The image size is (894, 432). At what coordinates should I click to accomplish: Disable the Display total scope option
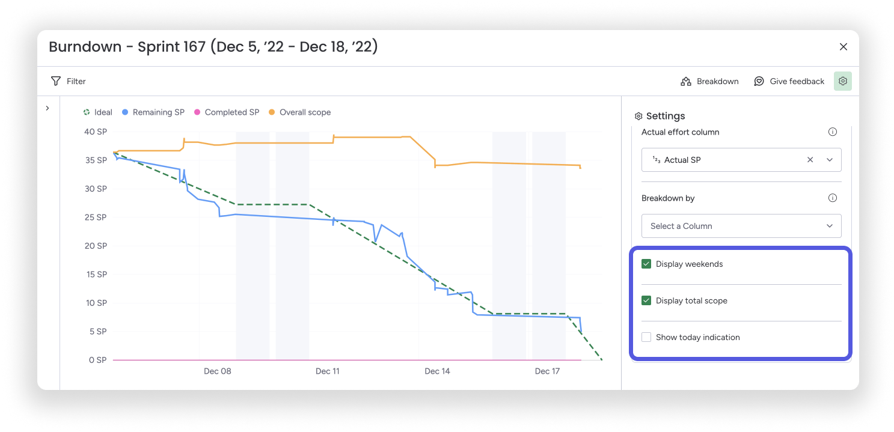click(646, 300)
